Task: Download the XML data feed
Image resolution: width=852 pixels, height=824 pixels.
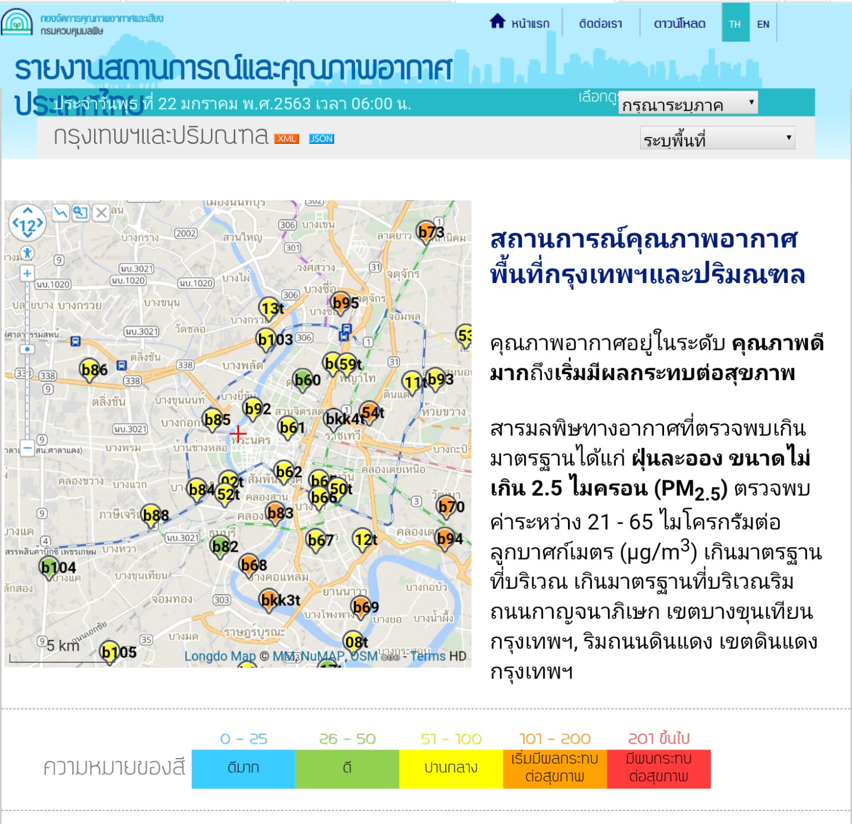Action: pos(287,139)
